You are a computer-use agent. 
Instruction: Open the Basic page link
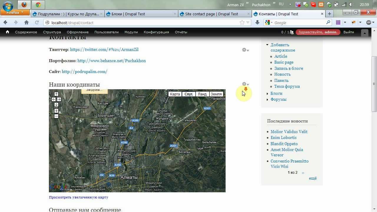284,62
